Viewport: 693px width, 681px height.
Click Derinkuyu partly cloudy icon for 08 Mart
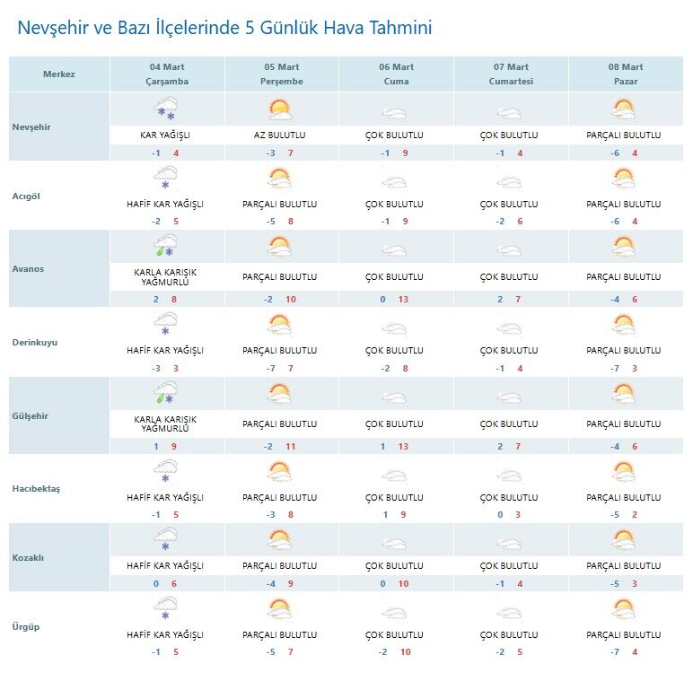click(625, 325)
